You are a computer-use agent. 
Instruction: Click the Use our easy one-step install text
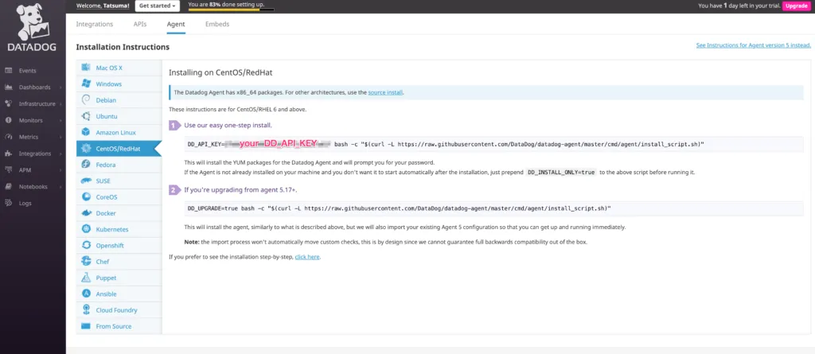point(228,125)
